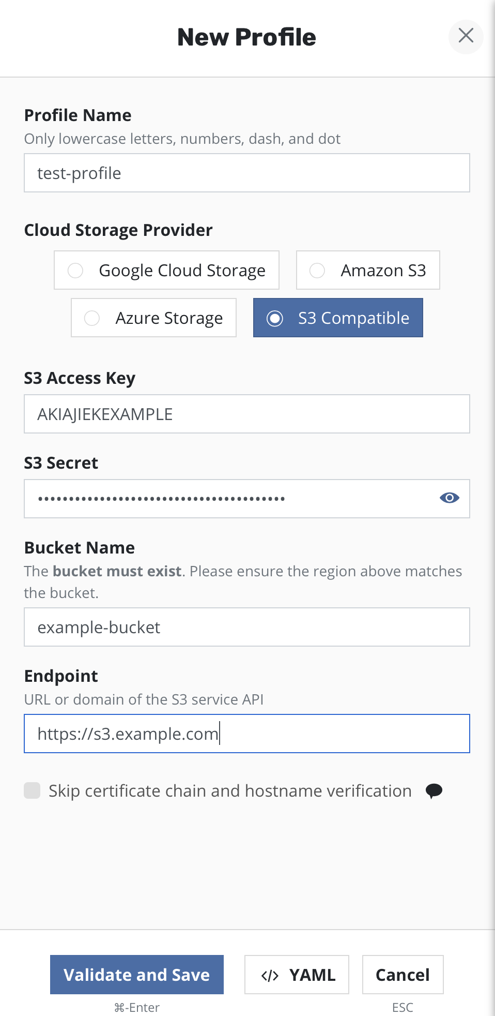Screen dimensions: 495x1016
Task: Edit the Bucket Name input
Action: click(246, 627)
